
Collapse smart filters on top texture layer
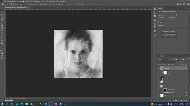click(x=188, y=68)
